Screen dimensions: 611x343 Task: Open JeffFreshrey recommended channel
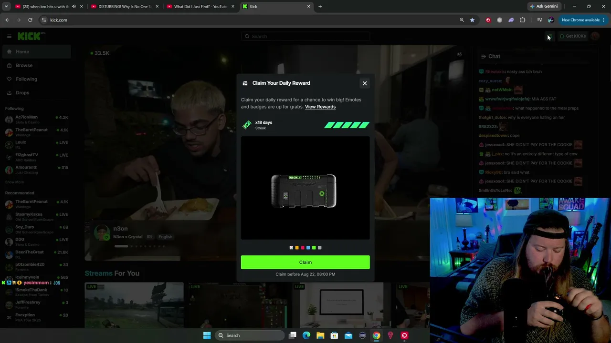pos(37,304)
